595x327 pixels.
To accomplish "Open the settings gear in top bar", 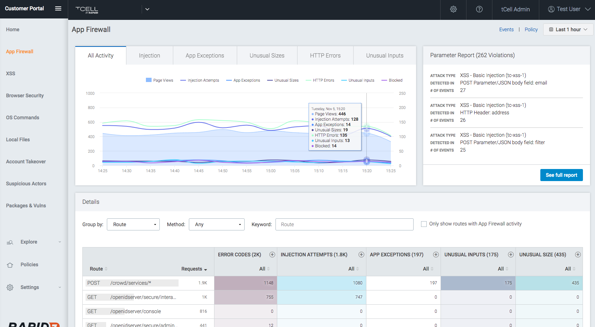I will 453,9.
